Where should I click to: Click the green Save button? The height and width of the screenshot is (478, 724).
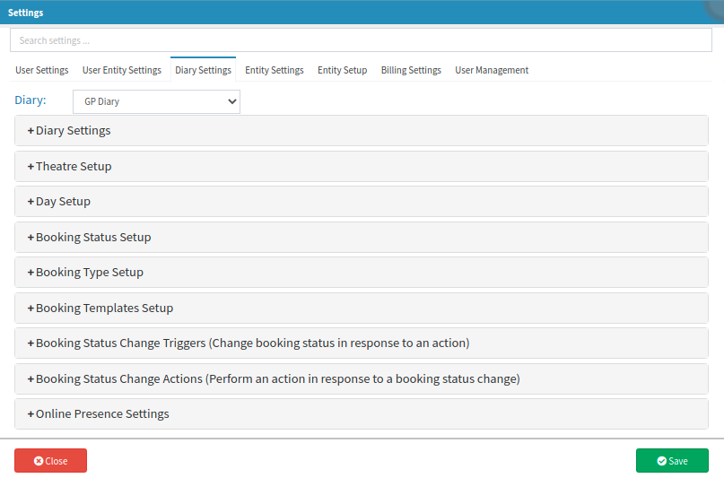click(672, 461)
